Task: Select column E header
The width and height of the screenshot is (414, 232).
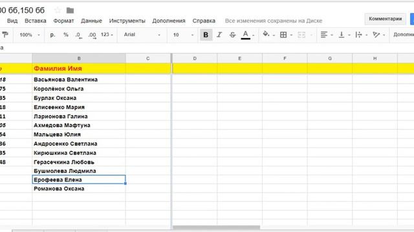Action: pyautogui.click(x=240, y=59)
